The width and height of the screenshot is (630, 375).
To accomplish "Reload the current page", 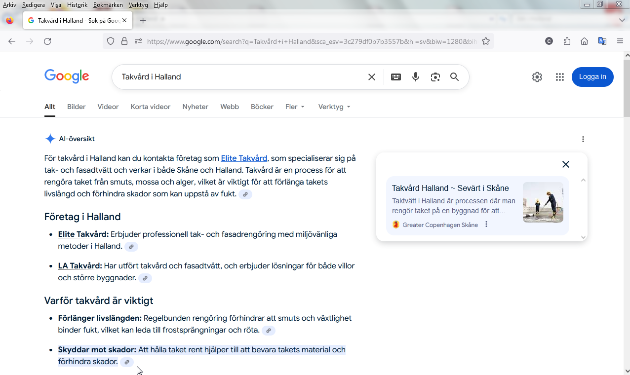I will click(47, 41).
